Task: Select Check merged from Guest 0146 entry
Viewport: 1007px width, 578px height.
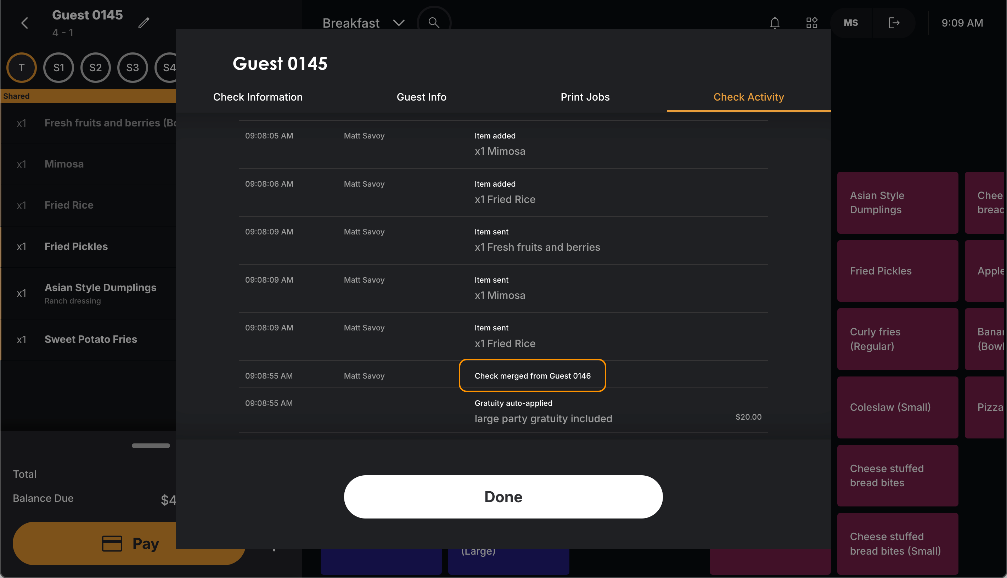Action: (x=532, y=375)
